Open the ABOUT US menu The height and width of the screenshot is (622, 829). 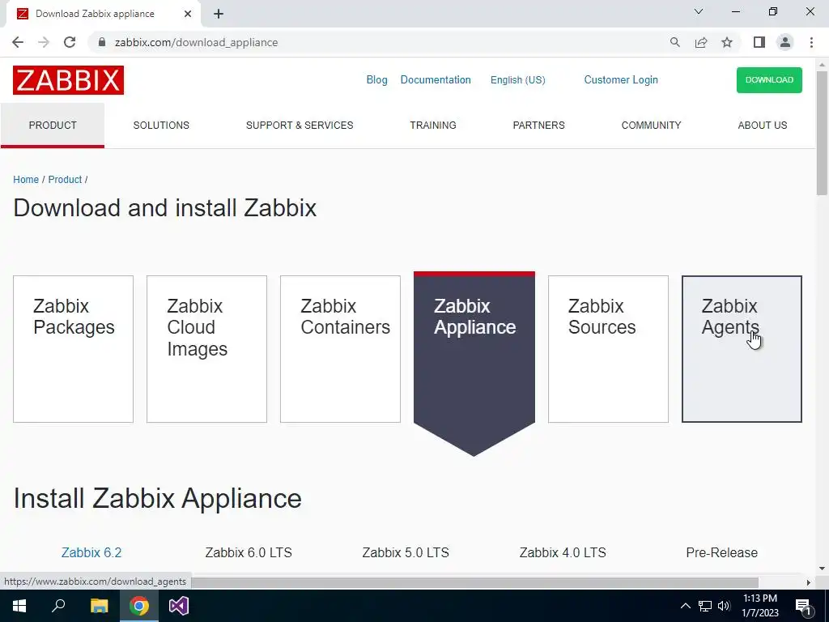tap(763, 126)
